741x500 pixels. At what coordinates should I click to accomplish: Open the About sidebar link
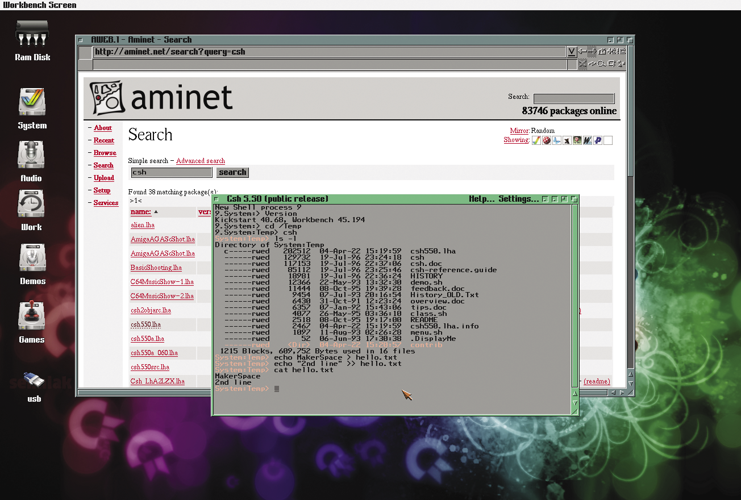[103, 128]
